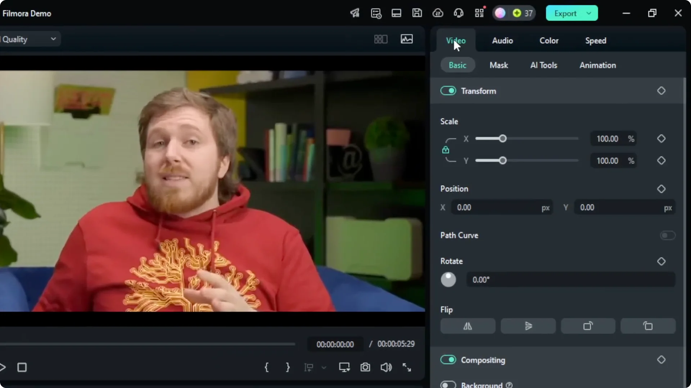Save the current project

click(417, 13)
